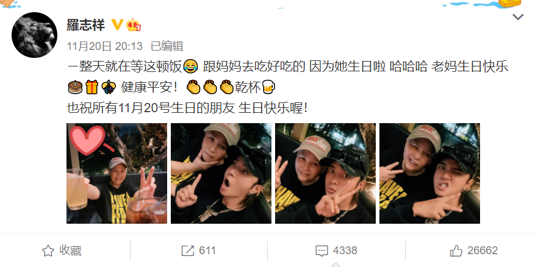Open fourth winking selfie thumbnail
The width and height of the screenshot is (538, 267).
click(429, 174)
